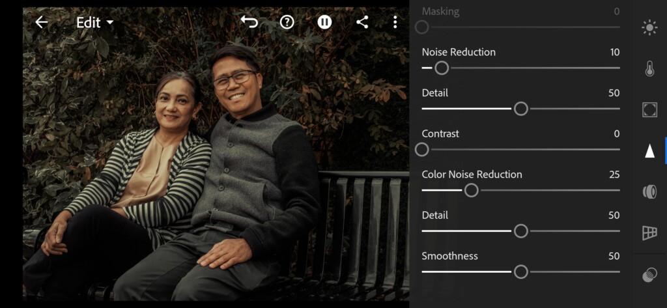The width and height of the screenshot is (667, 308).
Task: Open the Color panel thermometer icon
Action: pos(649,68)
